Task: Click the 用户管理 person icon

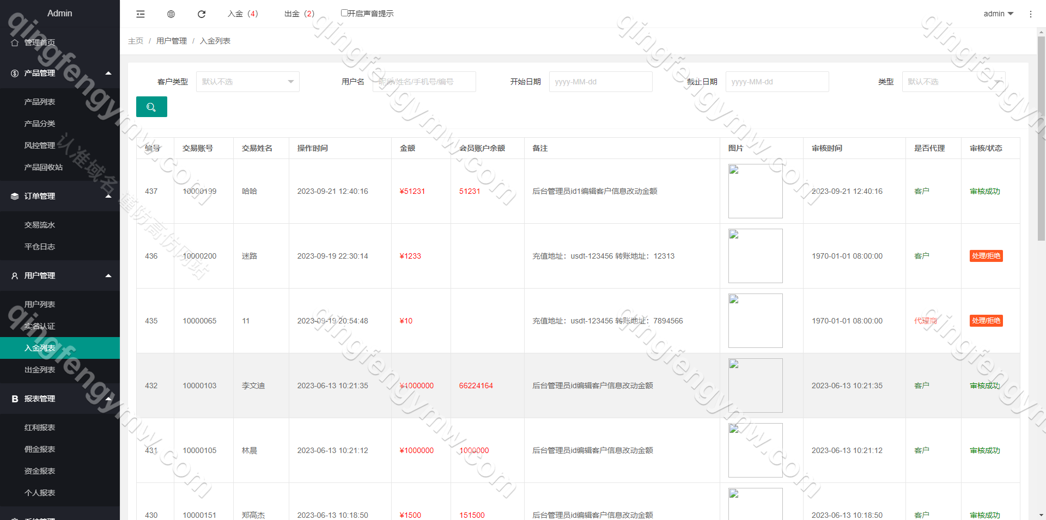Action: (15, 276)
